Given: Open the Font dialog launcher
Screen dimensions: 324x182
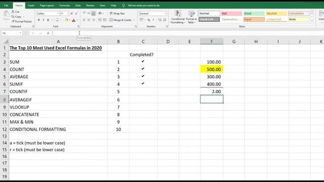Looking at the screenshot, I should [x=78, y=26].
